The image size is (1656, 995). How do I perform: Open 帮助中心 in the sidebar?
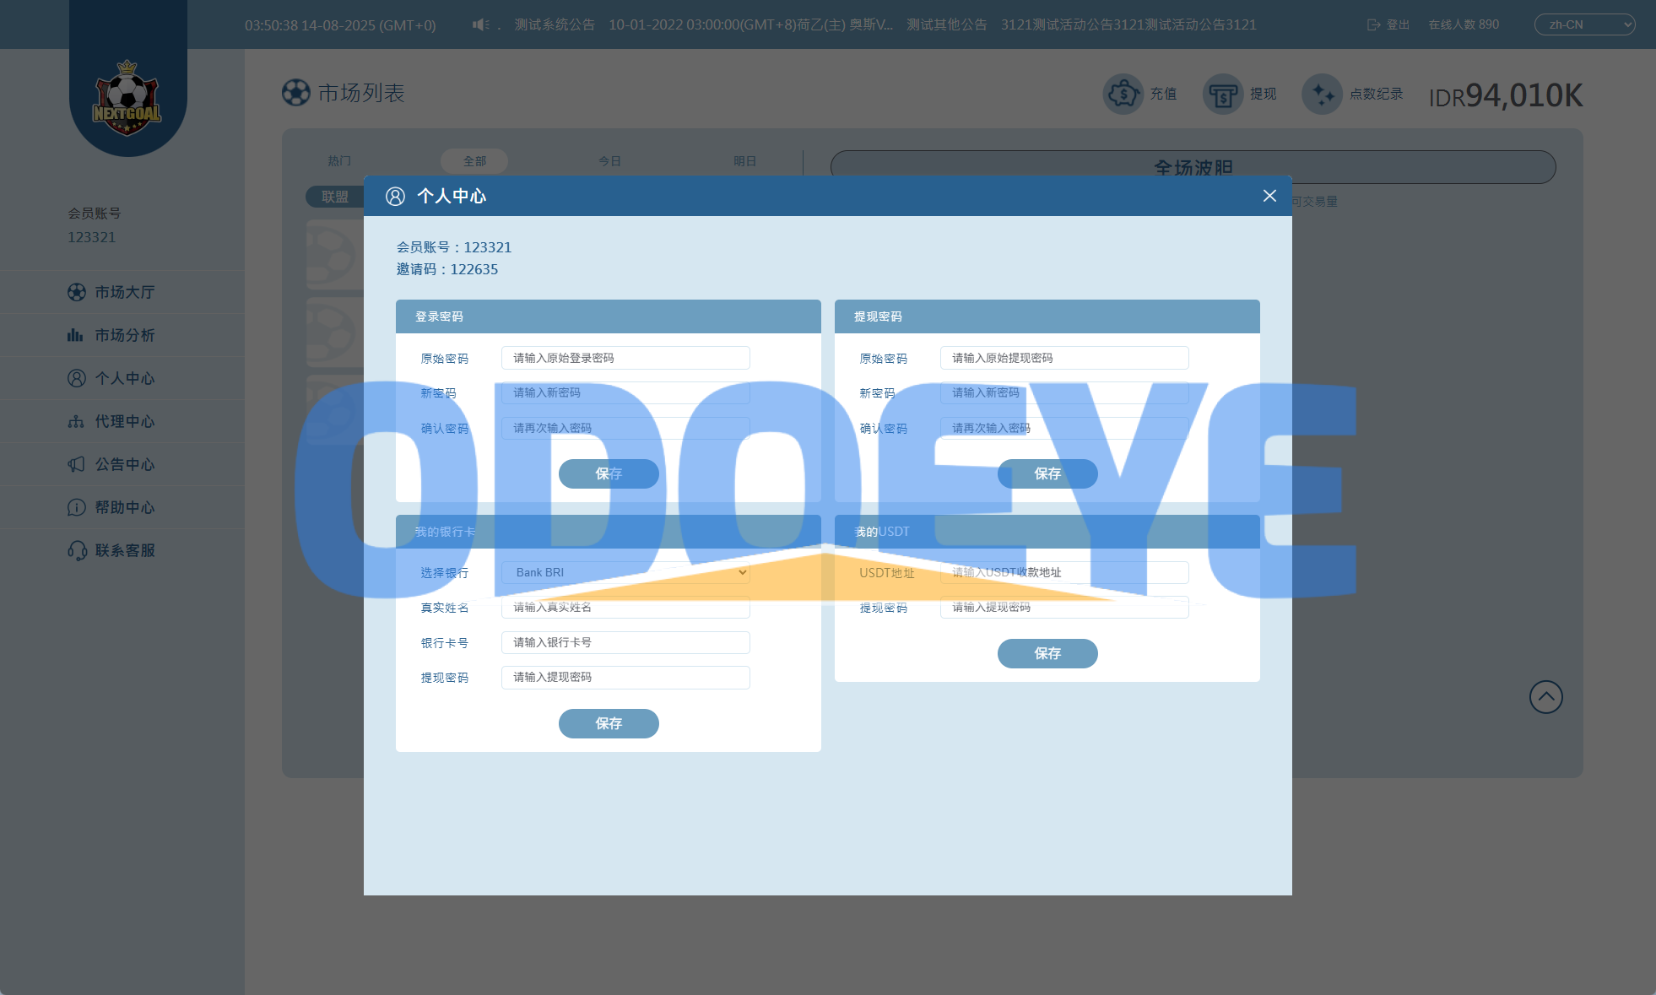124,507
